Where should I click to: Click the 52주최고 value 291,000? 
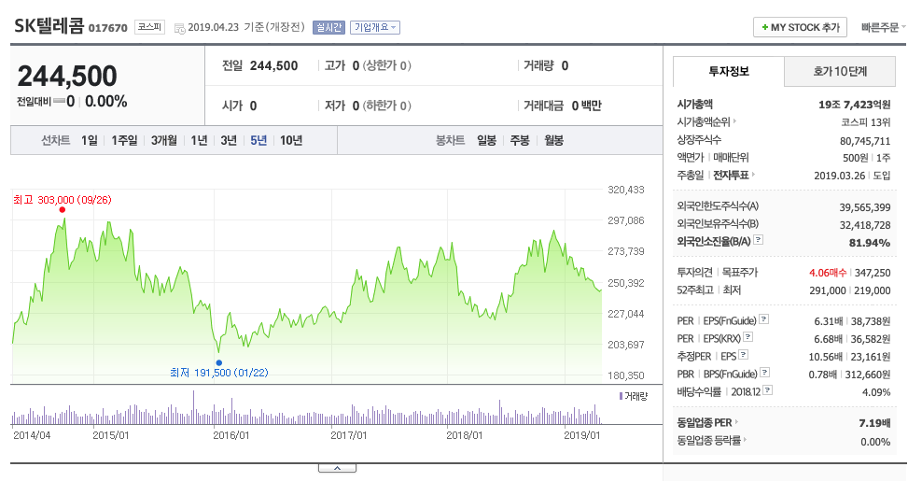click(828, 290)
